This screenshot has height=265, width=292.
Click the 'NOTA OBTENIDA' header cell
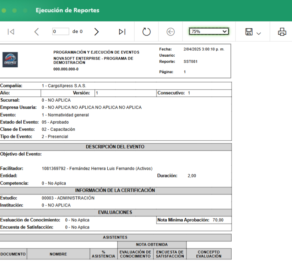coord(152,244)
